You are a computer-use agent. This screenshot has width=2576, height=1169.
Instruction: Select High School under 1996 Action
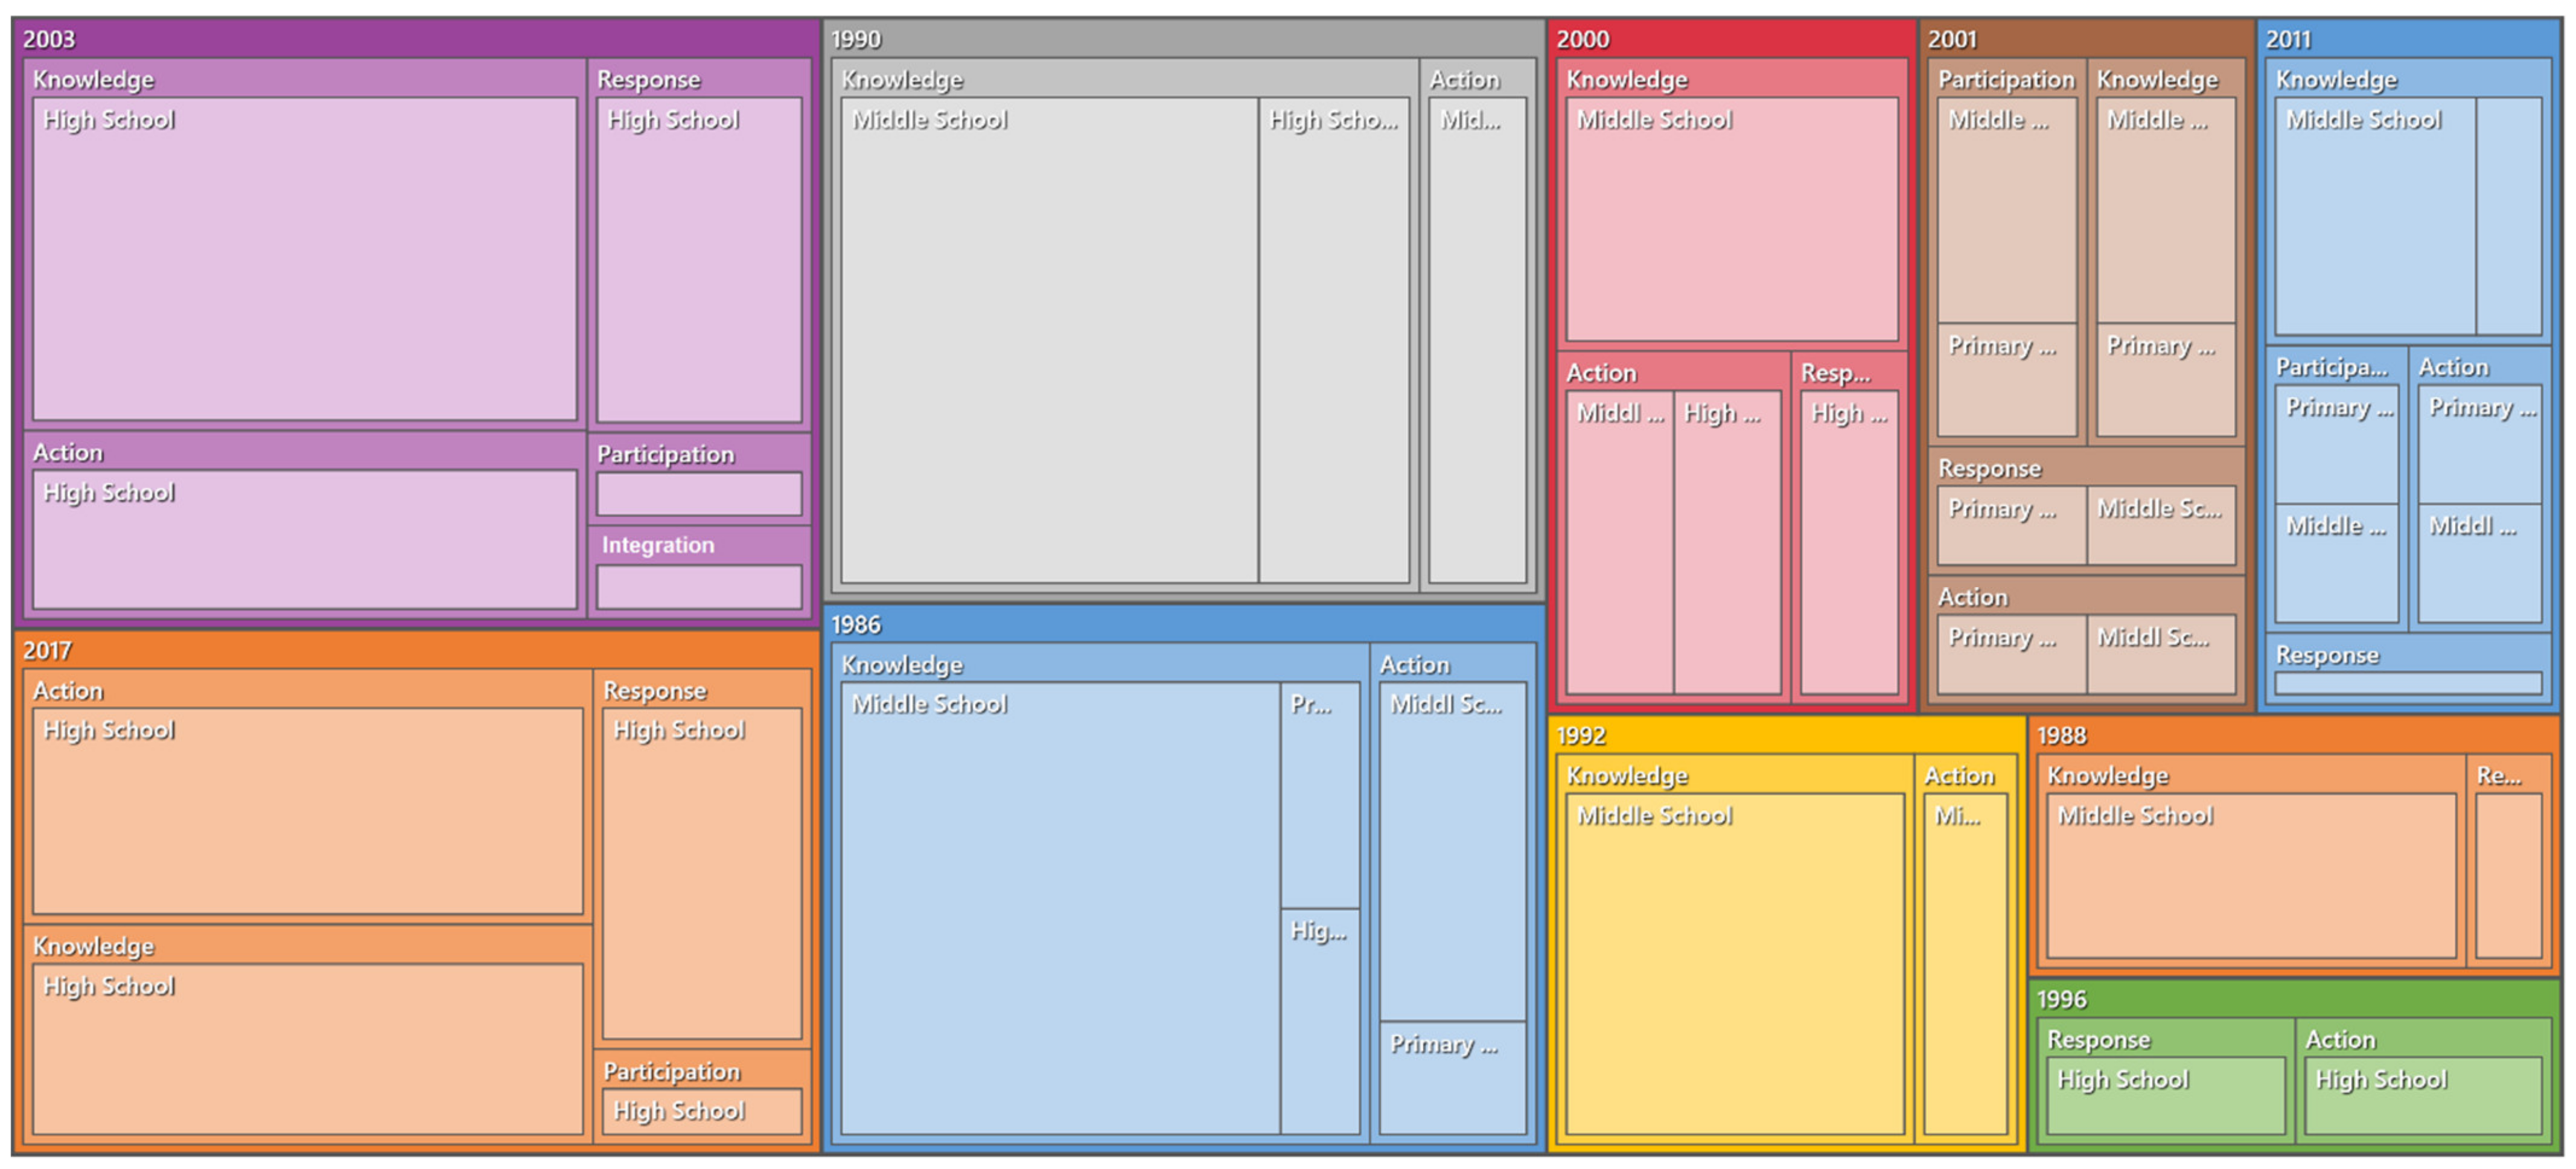[2422, 1095]
